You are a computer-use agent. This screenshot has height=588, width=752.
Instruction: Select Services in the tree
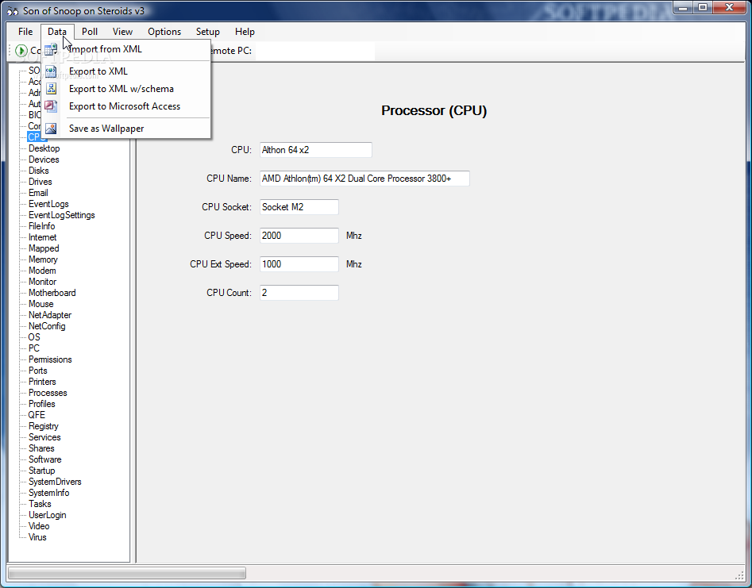[x=44, y=437]
